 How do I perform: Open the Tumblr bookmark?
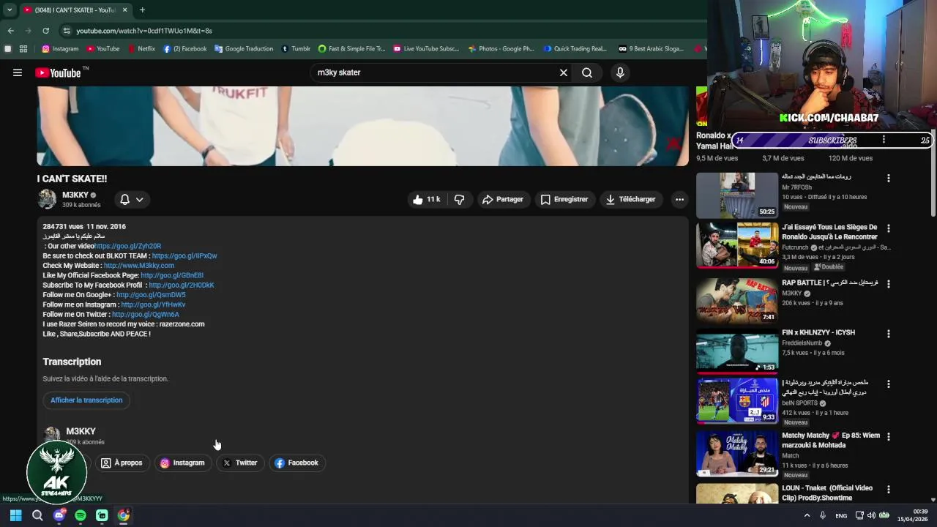point(296,49)
